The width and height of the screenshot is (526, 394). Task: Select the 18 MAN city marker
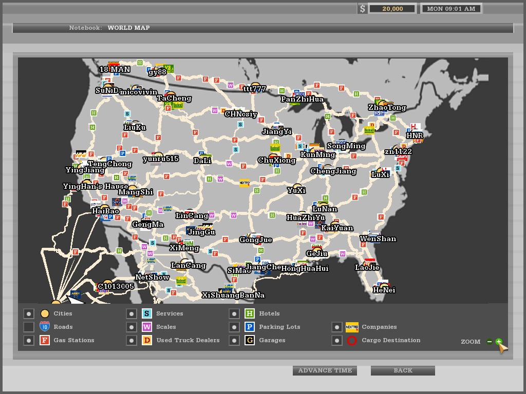coord(115,69)
